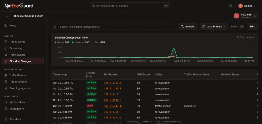Viewport: 262px width, 124px height.
Task: Click the Whitelists shield-check icon
Action: 6,119
